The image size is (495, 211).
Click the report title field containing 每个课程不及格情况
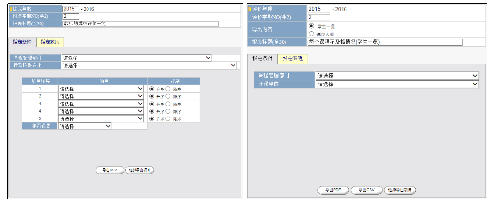pyautogui.click(x=384, y=42)
